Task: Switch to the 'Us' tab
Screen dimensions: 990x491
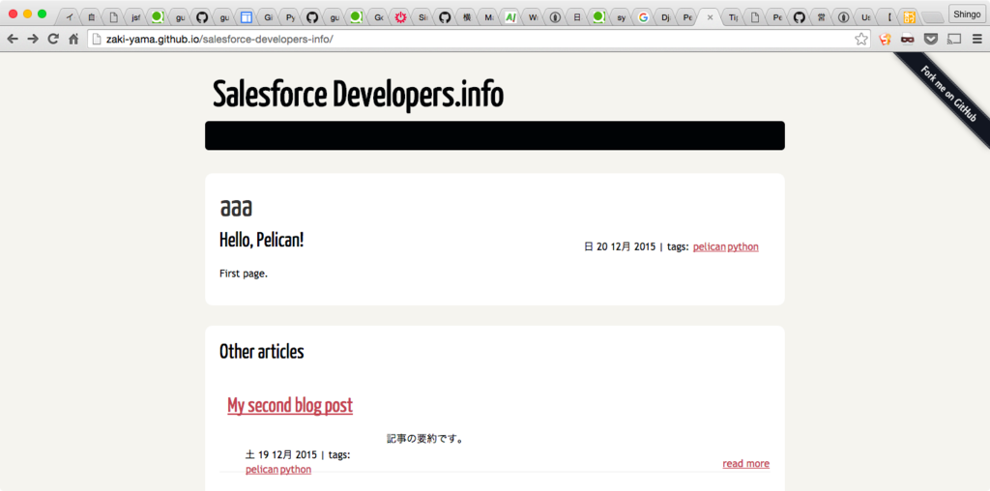Action: click(x=865, y=17)
